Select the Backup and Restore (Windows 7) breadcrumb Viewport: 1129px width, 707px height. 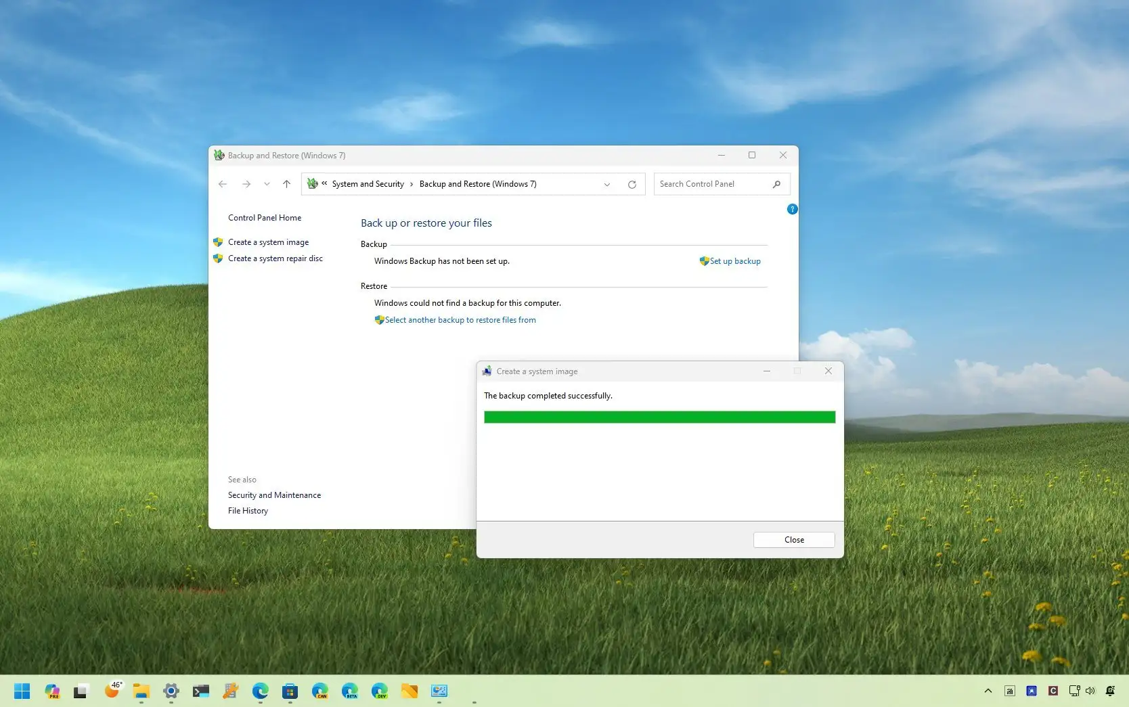pyautogui.click(x=478, y=184)
